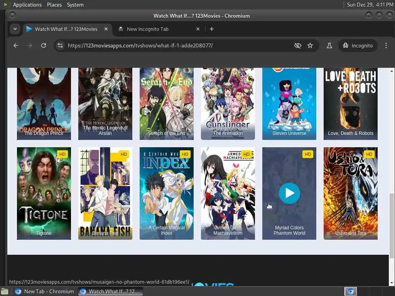Expand the tab search dropdown
The width and height of the screenshot is (395, 296).
[x=15, y=29]
